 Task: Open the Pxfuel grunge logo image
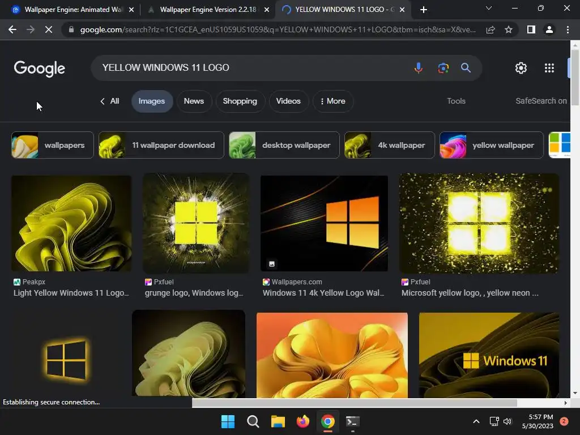(x=196, y=223)
